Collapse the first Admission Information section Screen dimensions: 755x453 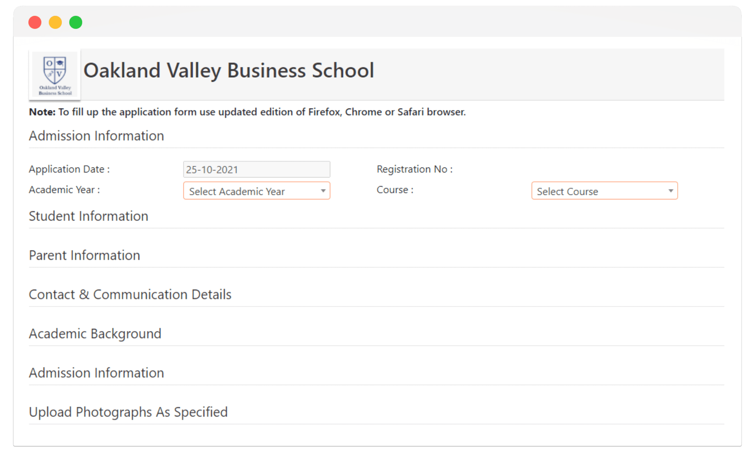tap(96, 136)
